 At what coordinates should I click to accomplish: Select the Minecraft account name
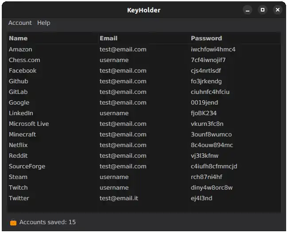pos(23,134)
